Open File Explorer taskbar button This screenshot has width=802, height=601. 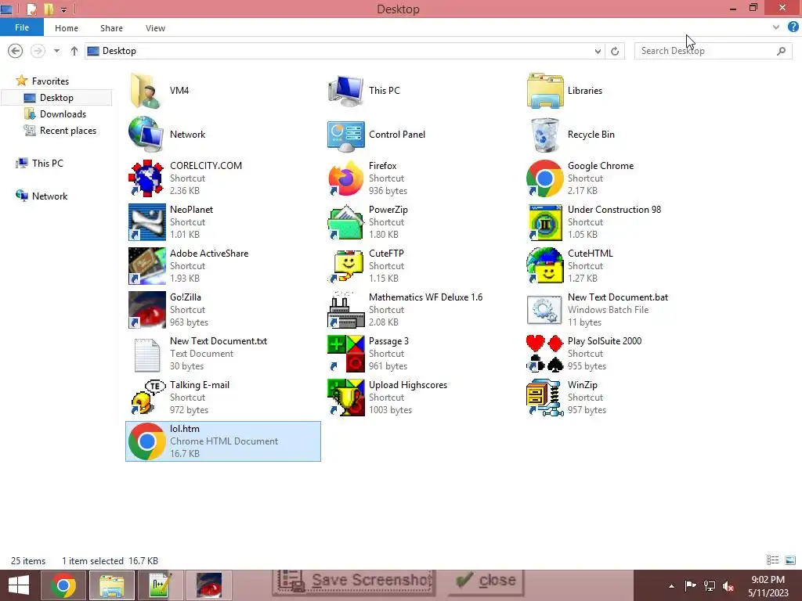(x=111, y=585)
